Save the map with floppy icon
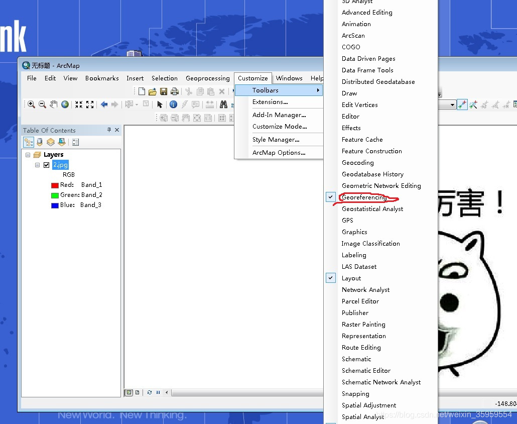 [x=164, y=91]
